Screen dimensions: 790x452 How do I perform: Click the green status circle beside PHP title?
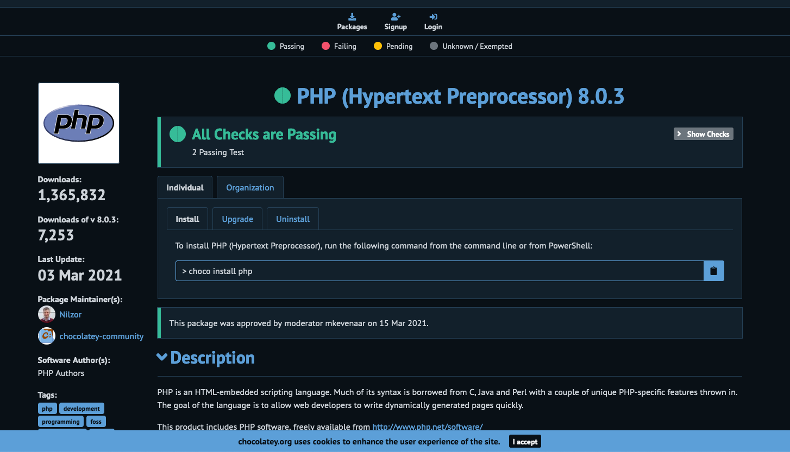click(283, 96)
